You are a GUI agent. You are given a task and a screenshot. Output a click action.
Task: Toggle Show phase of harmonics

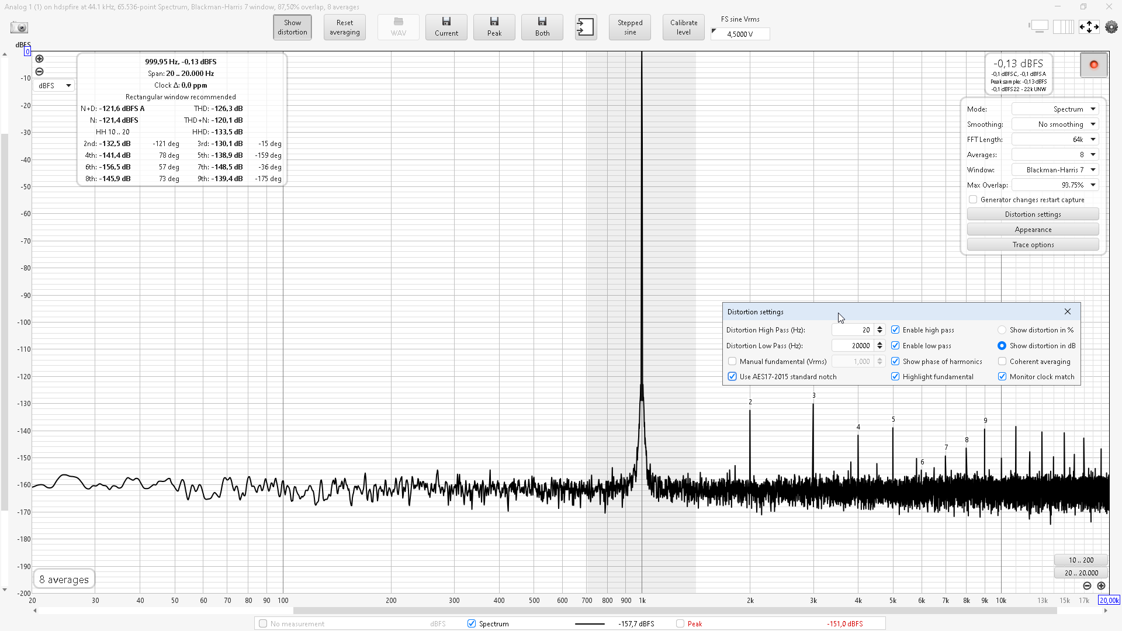pos(895,361)
